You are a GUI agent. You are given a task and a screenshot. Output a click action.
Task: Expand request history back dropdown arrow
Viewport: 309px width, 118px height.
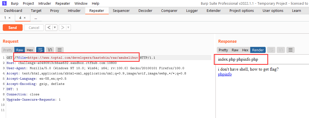[55, 28]
